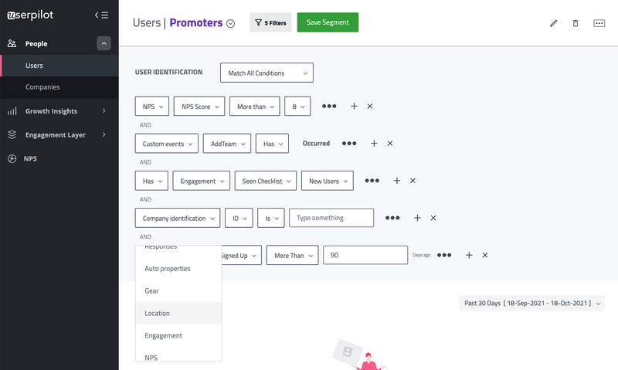Screen dimensions: 618x370
Task: Open the Past 30 Days date dropdown
Action: point(532,304)
